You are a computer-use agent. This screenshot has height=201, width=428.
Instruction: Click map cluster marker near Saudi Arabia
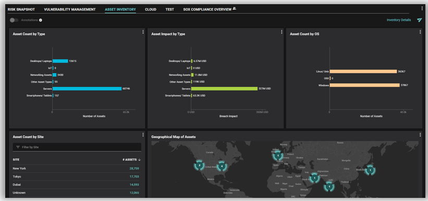314,178
